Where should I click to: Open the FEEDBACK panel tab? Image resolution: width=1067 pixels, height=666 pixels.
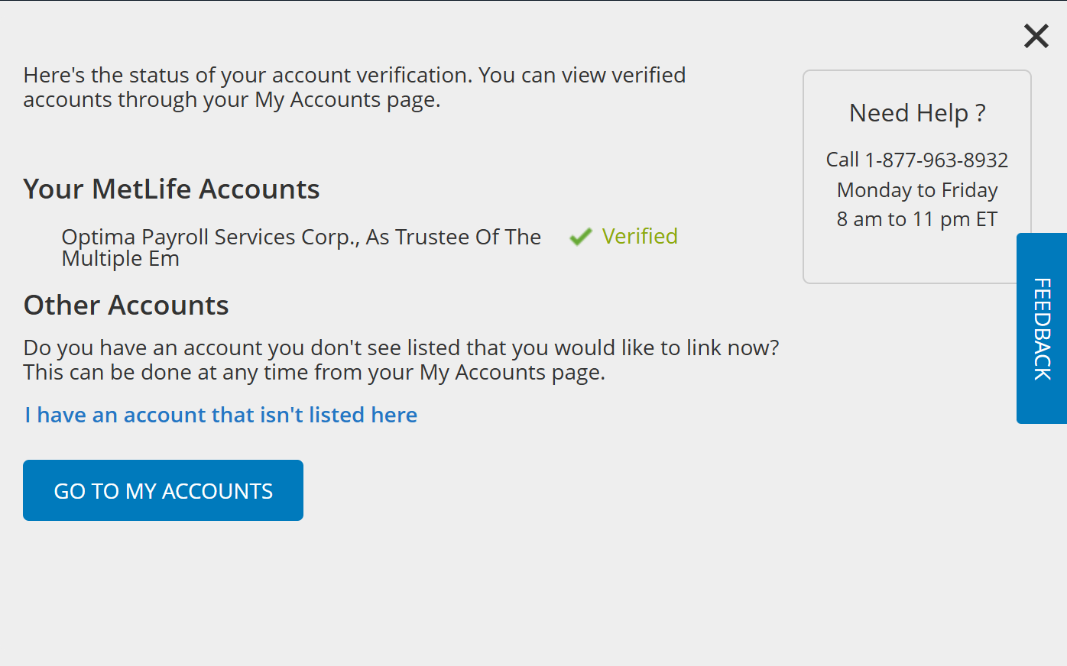[1041, 328]
